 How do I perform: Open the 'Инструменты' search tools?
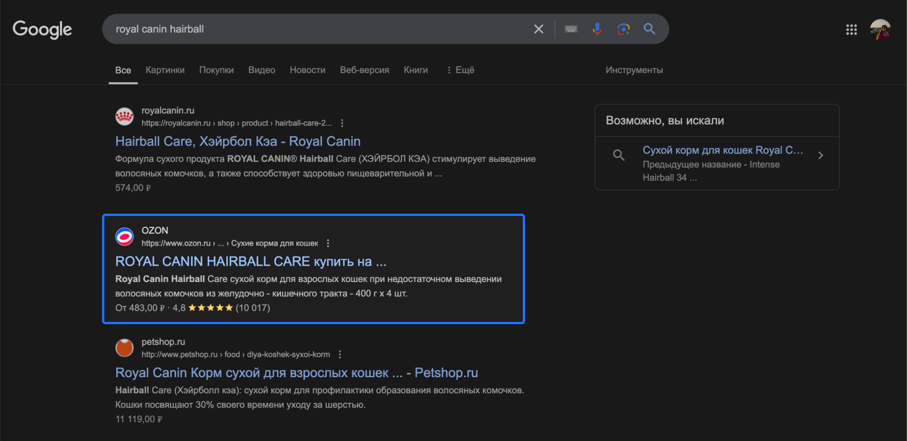click(x=634, y=70)
